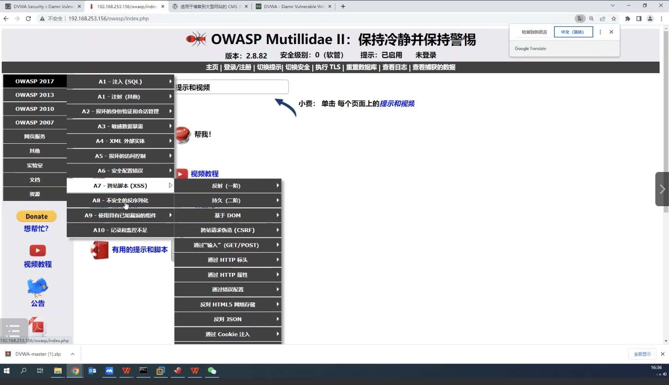Open the A8 - 不安全的反序列化 menu item
The height and width of the screenshot is (385, 669).
point(120,200)
